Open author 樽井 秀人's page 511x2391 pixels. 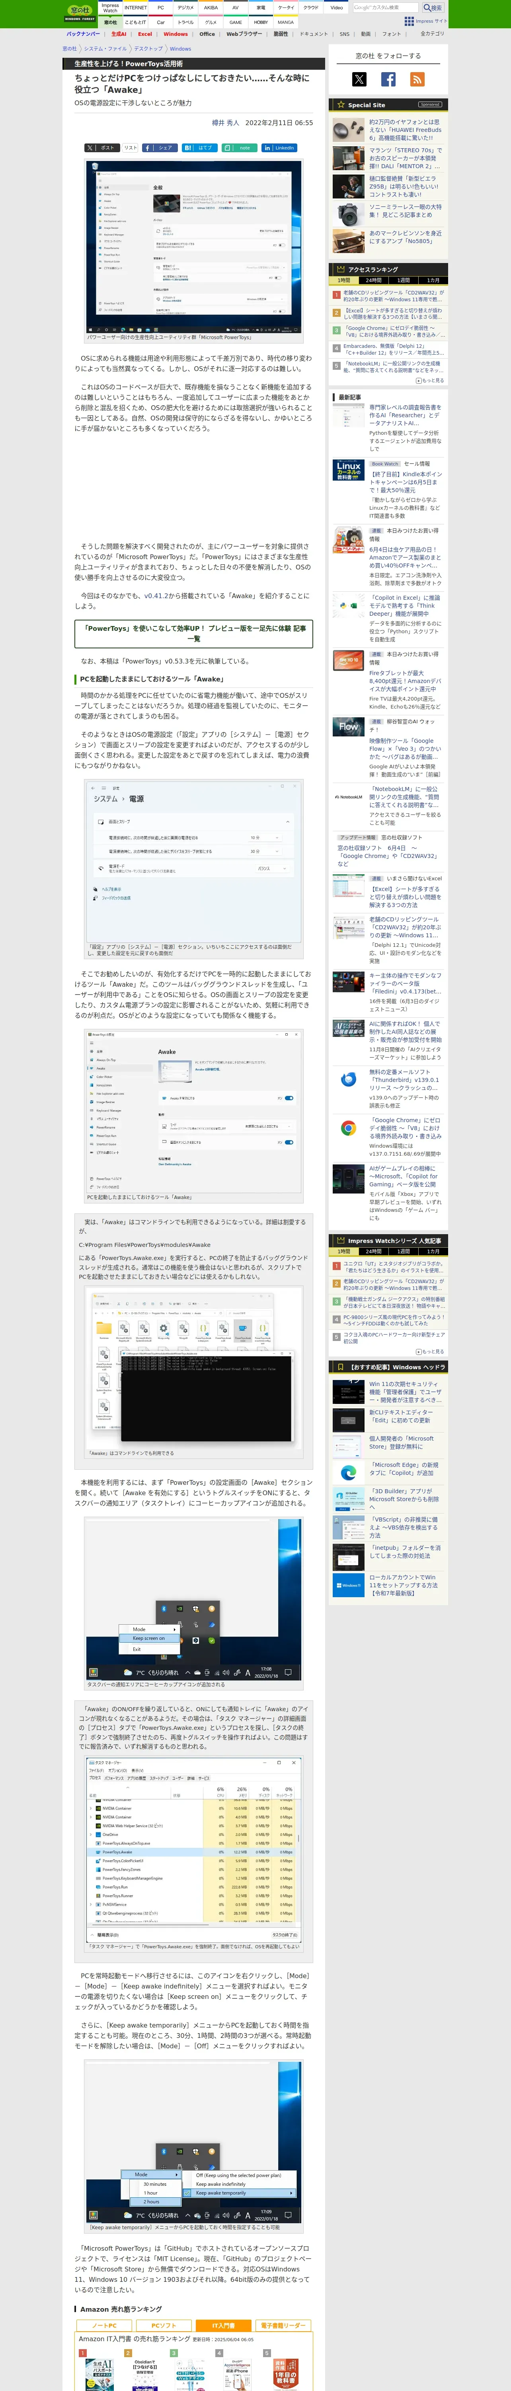[225, 122]
